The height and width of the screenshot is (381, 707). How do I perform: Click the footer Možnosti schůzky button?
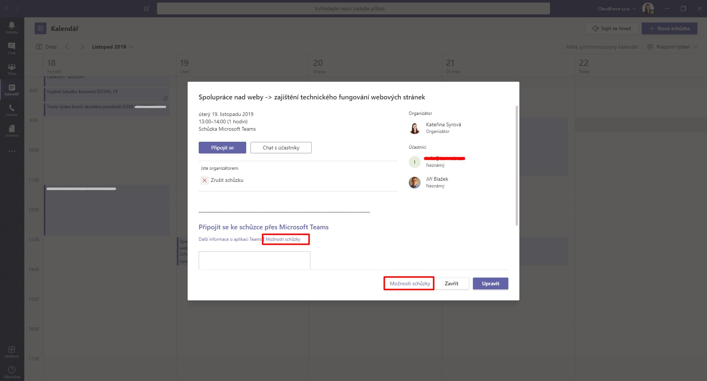[x=410, y=283]
